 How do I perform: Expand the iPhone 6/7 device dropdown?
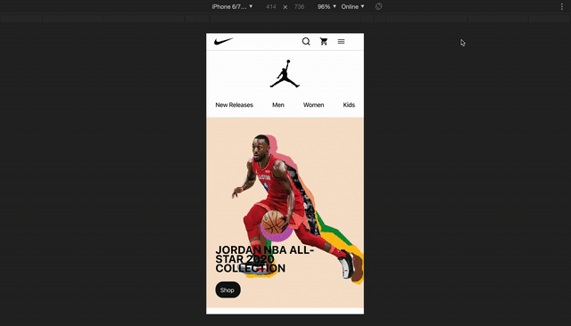click(232, 6)
